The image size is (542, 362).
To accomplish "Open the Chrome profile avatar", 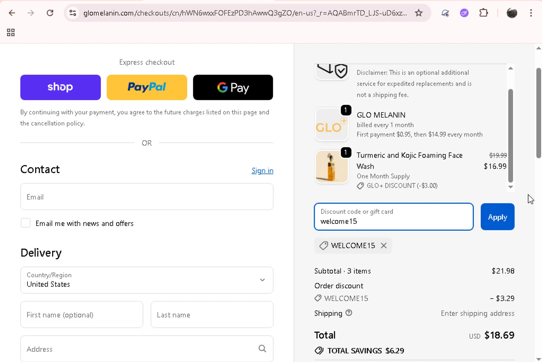I will (x=512, y=13).
